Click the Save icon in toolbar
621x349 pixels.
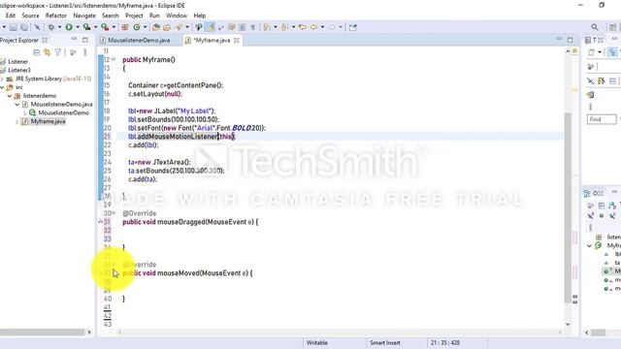coord(13,27)
